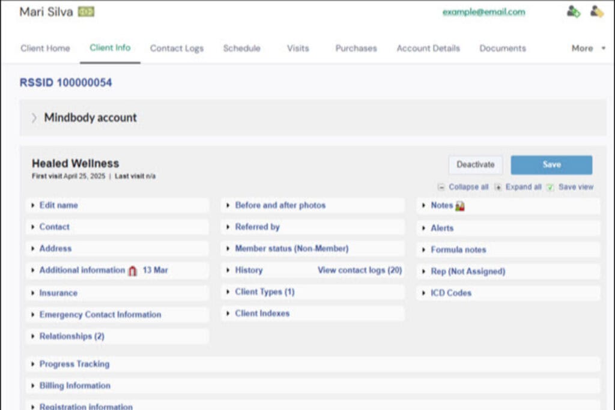The image size is (615, 410).
Task: Click the person icon with green tag
Action: 574,11
